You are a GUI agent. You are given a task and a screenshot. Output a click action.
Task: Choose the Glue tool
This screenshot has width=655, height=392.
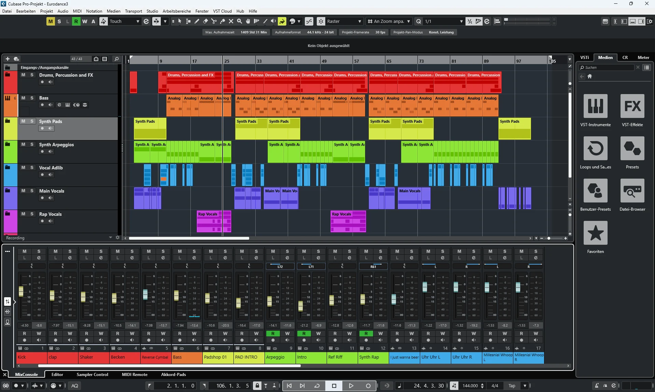tap(223, 21)
